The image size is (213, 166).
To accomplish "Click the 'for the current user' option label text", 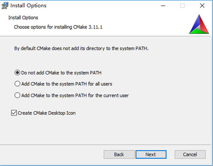I will coord(75,96).
